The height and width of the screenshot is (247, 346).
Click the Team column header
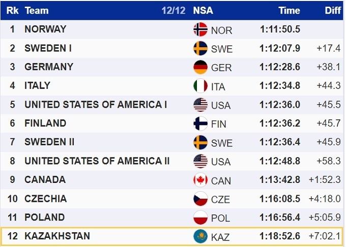coord(37,10)
